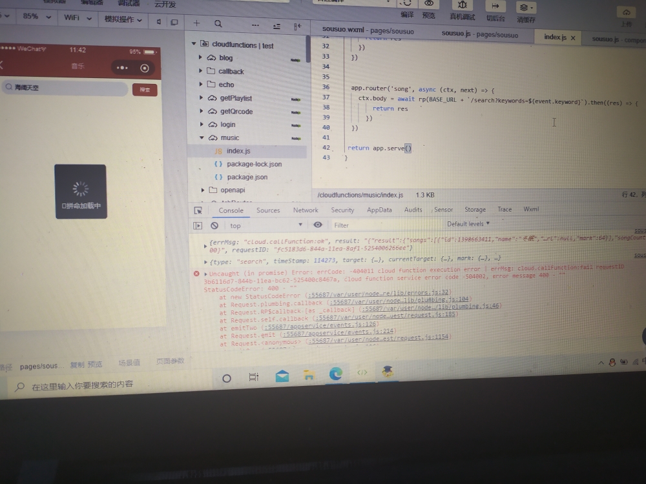Expand the errMsg cloud.callFunction:ok log entry
This screenshot has width=646, height=484.
coord(205,246)
